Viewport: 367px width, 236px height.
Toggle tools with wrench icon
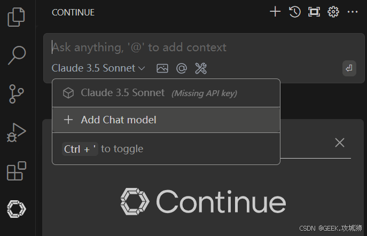pyautogui.click(x=201, y=68)
